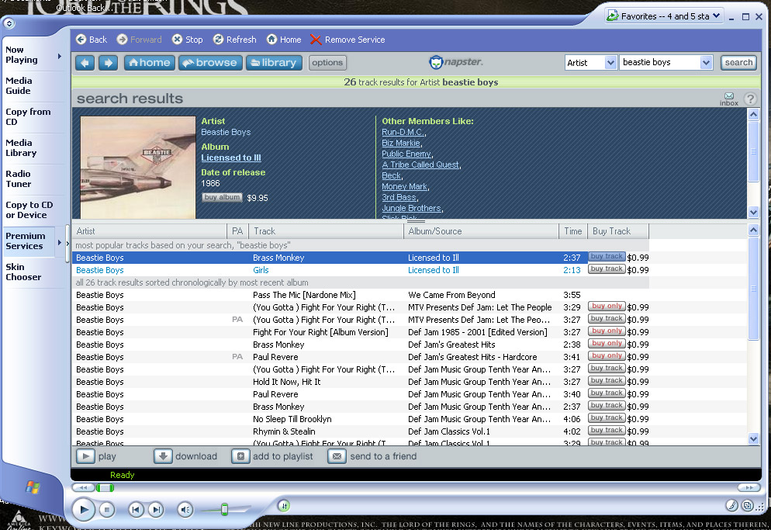Image resolution: width=771 pixels, height=530 pixels.
Task: Click the green seek bar thumb
Action: (105, 487)
